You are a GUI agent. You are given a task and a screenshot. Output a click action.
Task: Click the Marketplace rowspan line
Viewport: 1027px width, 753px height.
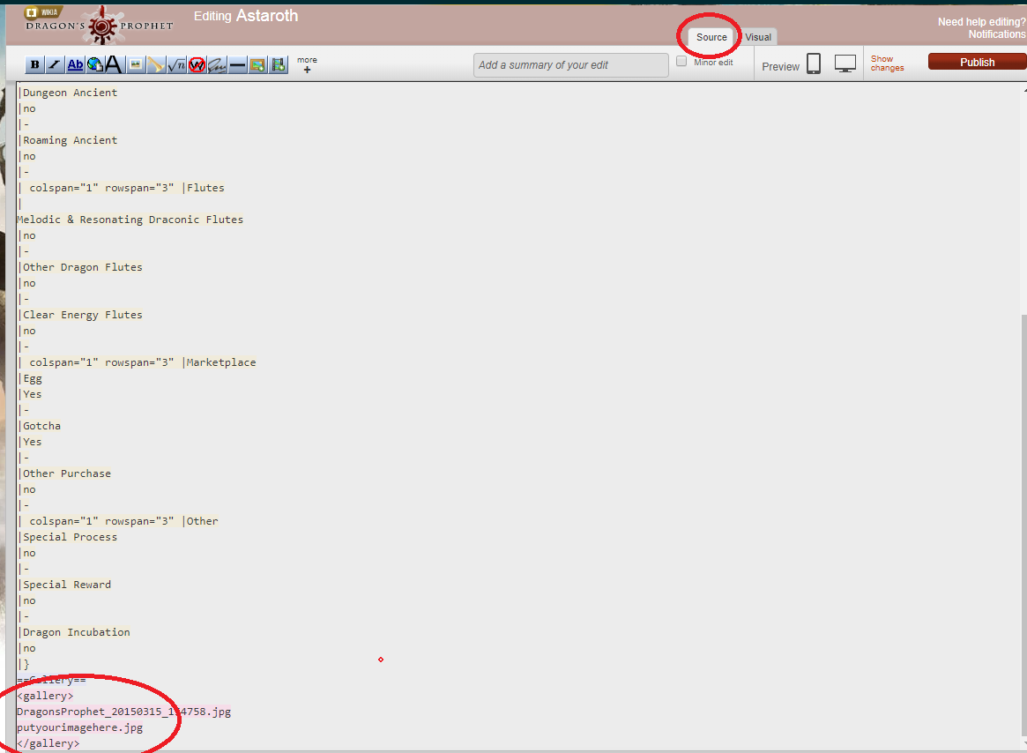click(138, 362)
